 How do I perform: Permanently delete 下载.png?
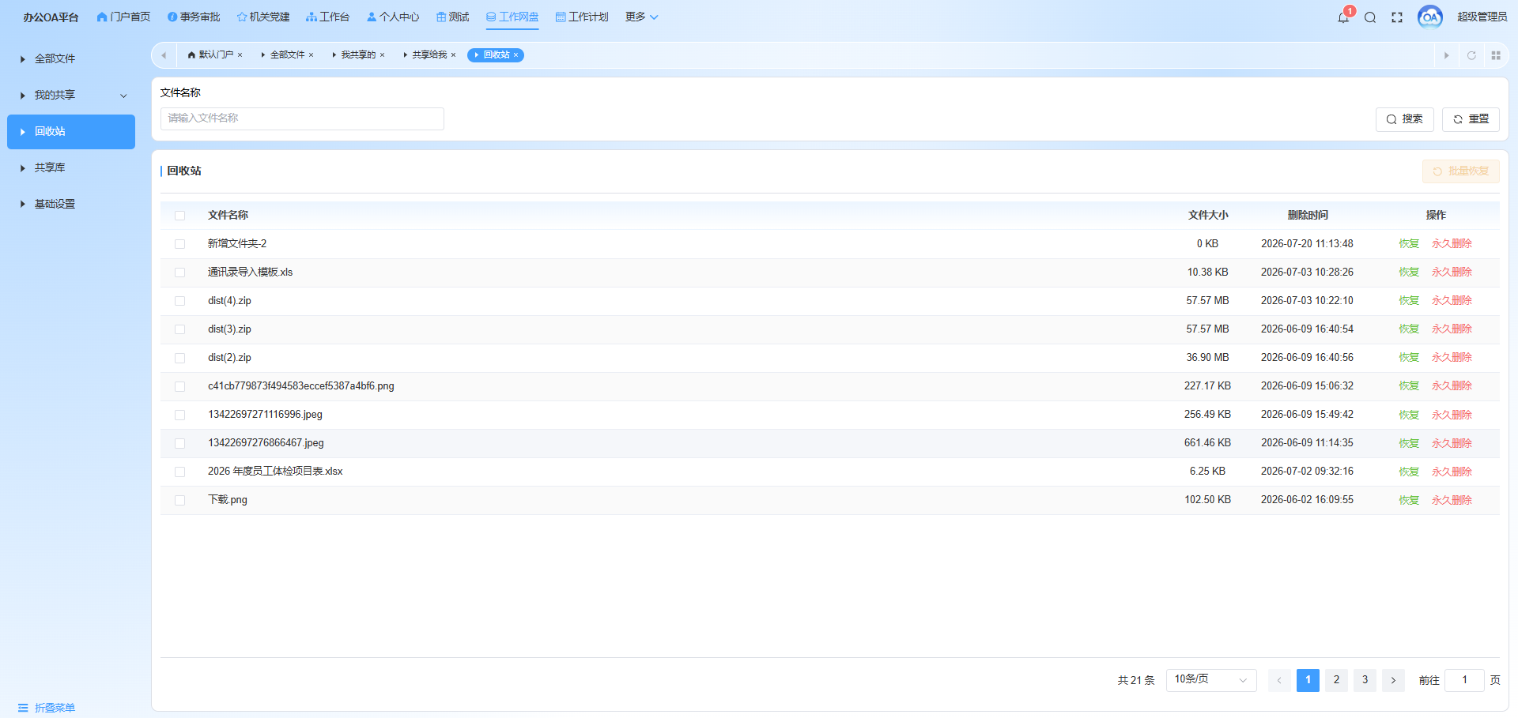click(1452, 500)
